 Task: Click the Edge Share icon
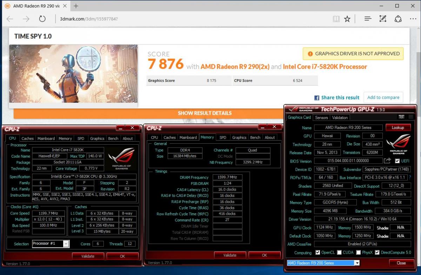pyautogui.click(x=398, y=19)
